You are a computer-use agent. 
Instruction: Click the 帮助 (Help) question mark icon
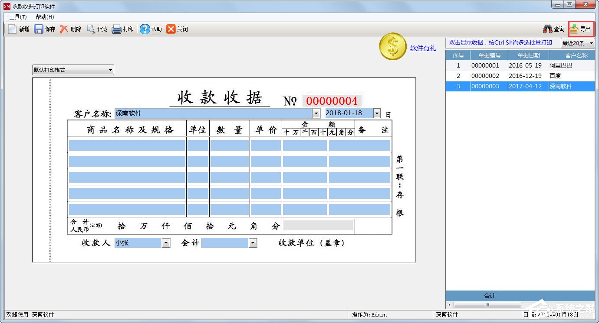click(145, 29)
